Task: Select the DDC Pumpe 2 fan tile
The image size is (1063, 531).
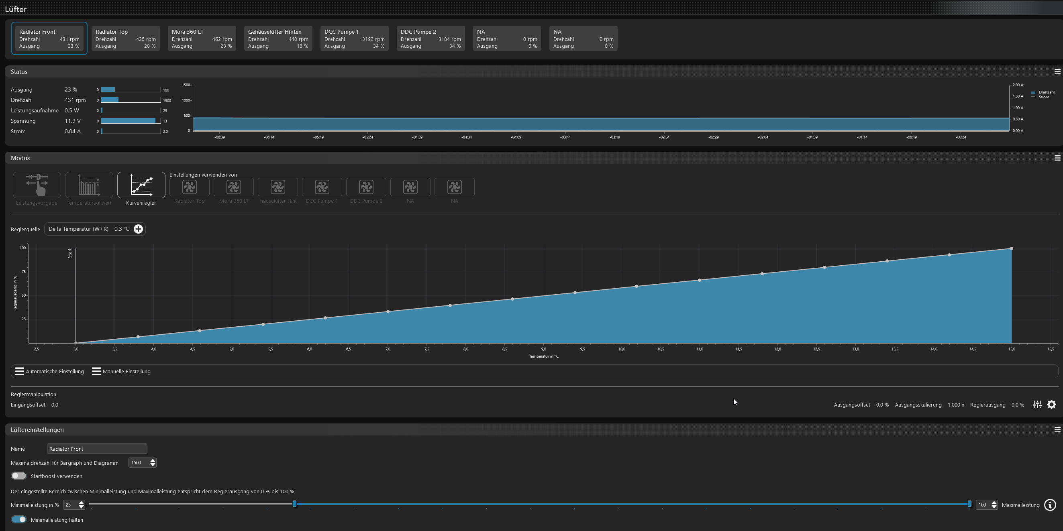Action: 431,39
